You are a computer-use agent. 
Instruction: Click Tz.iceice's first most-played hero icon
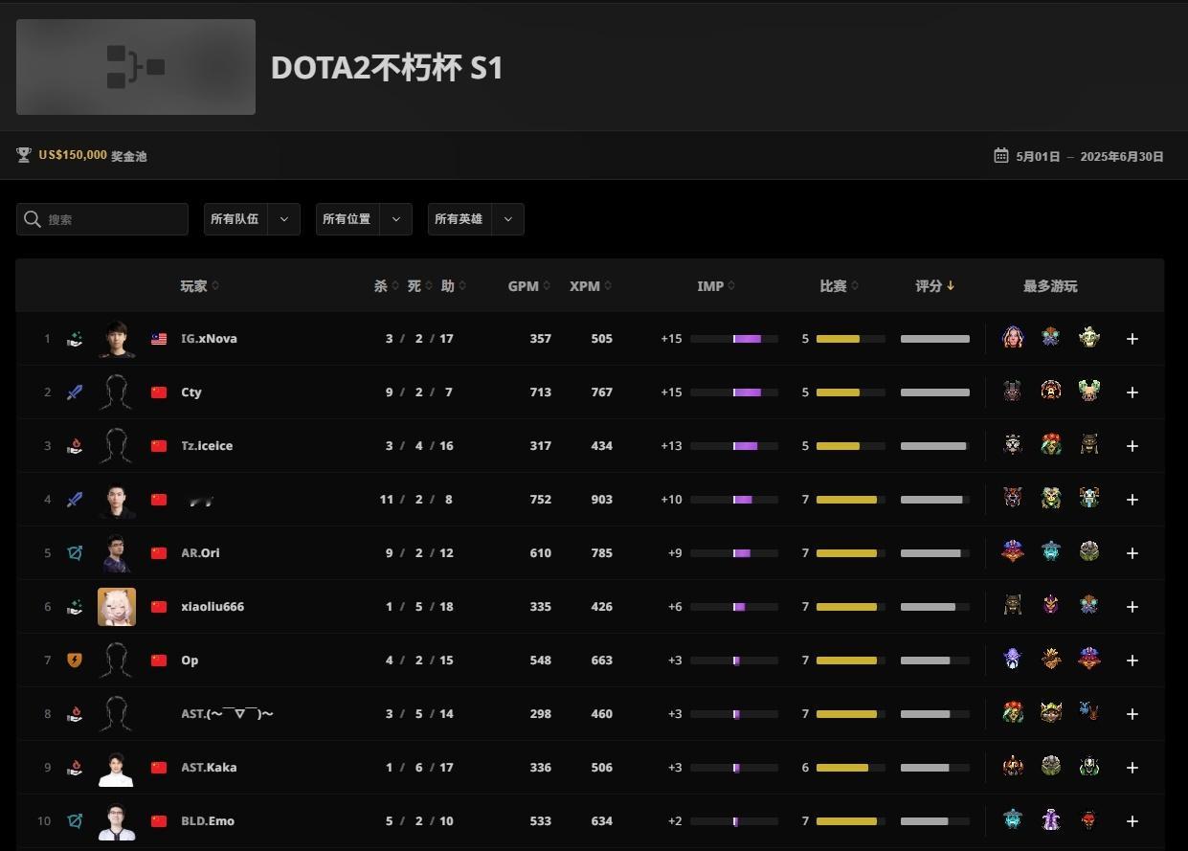[x=1013, y=445]
